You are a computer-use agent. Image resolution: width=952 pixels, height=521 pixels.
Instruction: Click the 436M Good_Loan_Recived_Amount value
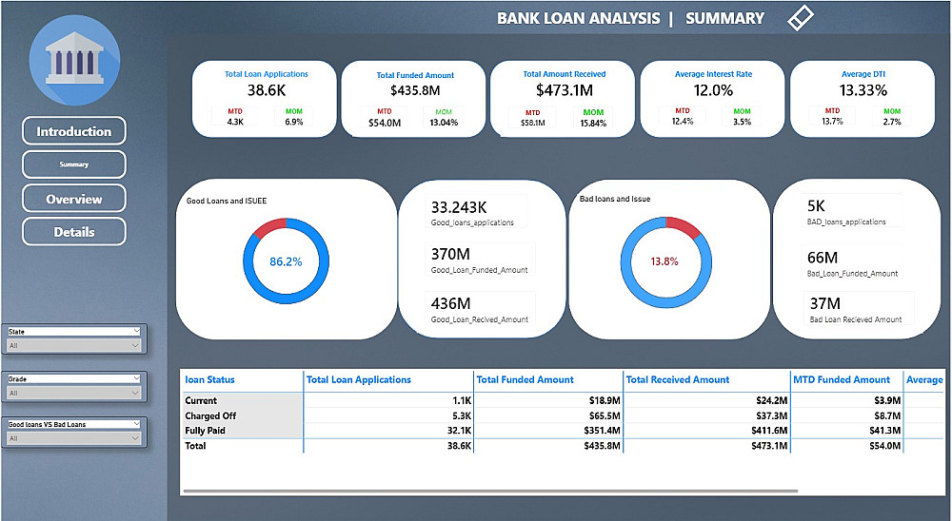pos(450,303)
